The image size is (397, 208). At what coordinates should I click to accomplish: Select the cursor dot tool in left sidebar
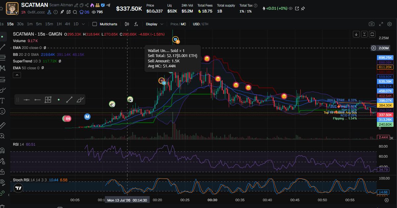[x=3, y=36]
